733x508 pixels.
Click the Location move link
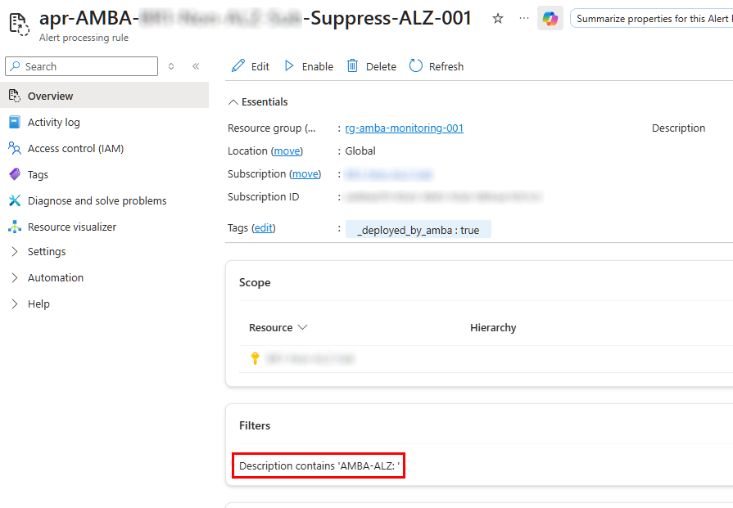[x=287, y=151]
